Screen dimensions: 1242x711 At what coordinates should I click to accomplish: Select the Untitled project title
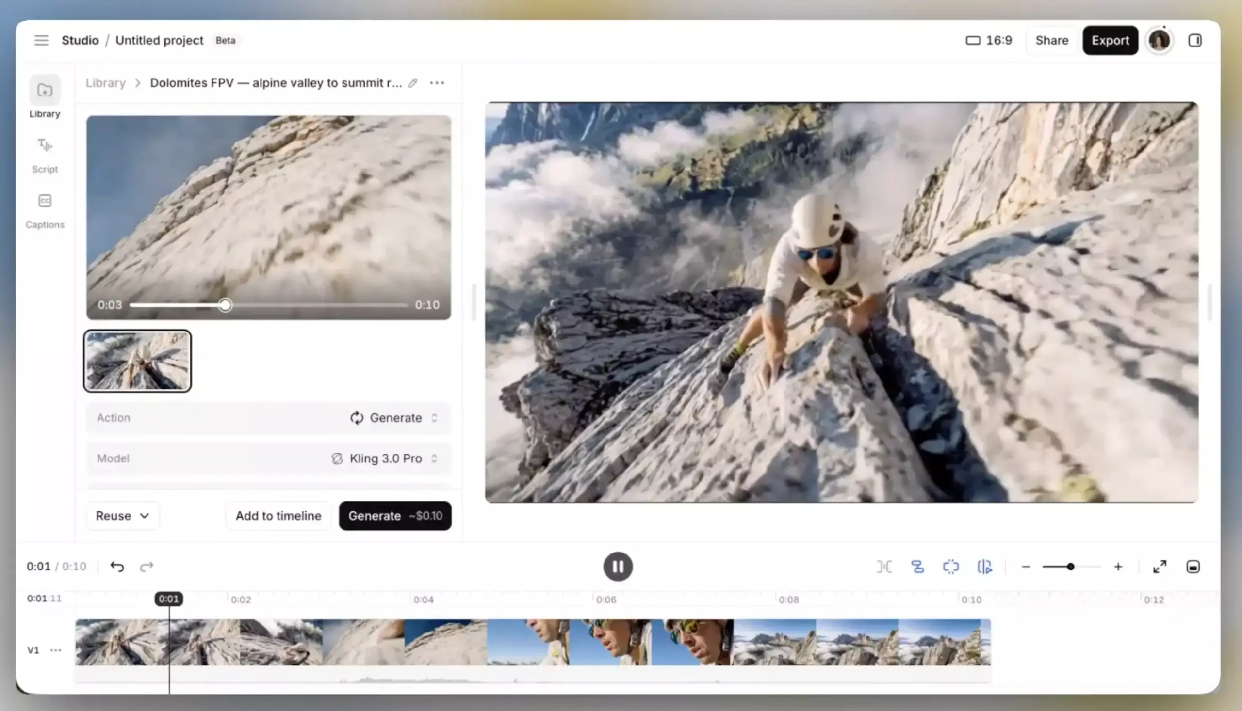[x=159, y=41]
